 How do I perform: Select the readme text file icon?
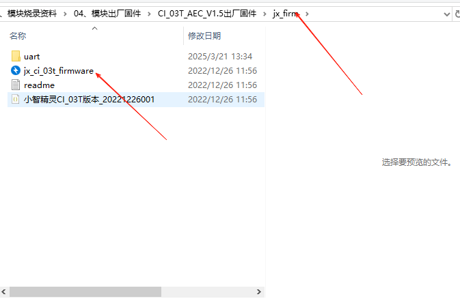click(16, 85)
